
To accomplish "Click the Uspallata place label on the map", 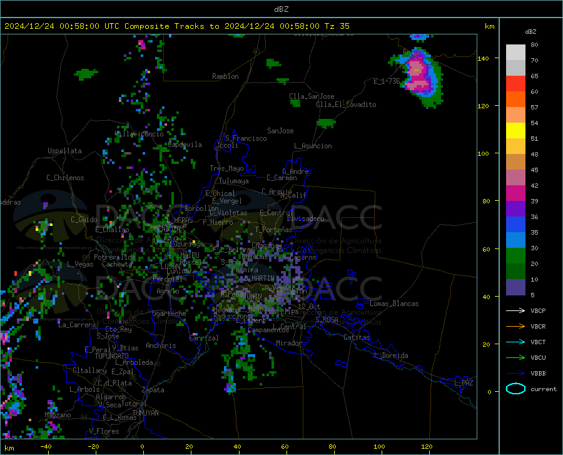I will (64, 151).
